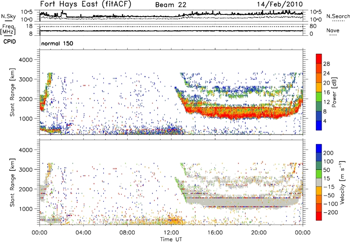
Task: Click the "04:00" time axis label
Action: point(83,233)
